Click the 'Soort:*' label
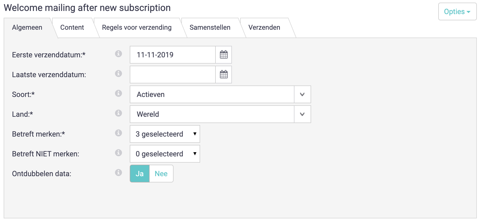 pyautogui.click(x=23, y=94)
